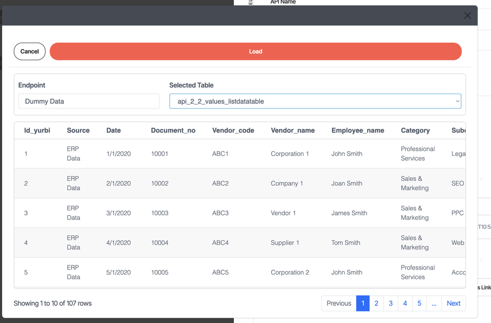Click the Employee_name column header
Image resolution: width=491 pixels, height=323 pixels.
(x=358, y=130)
